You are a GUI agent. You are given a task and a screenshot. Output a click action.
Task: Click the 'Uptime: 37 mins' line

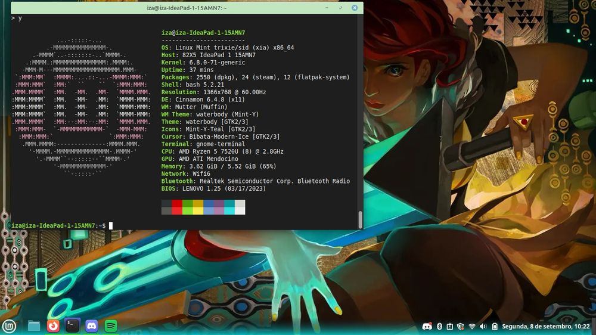point(187,70)
